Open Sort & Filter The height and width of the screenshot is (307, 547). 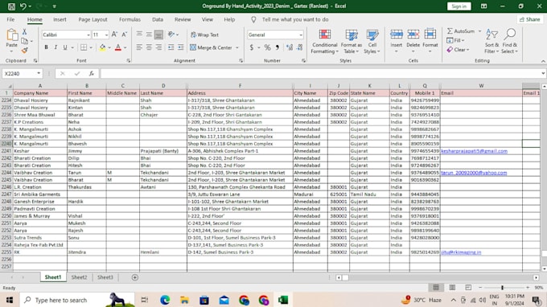(x=491, y=41)
